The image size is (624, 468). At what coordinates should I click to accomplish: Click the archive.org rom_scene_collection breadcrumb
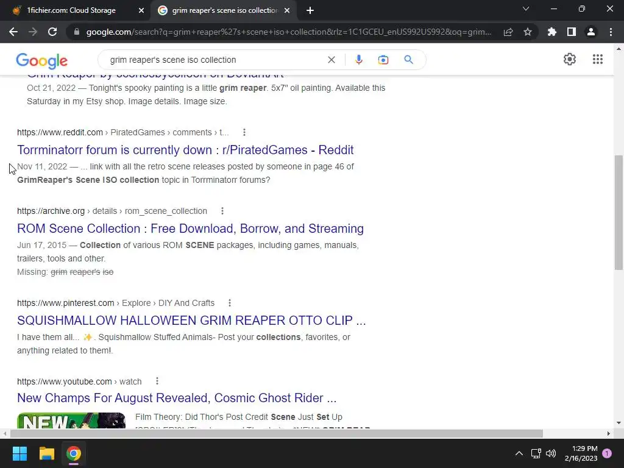[112, 211]
